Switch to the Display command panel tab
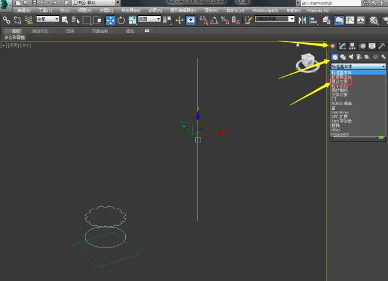The height and width of the screenshot is (281, 388). tap(372, 46)
